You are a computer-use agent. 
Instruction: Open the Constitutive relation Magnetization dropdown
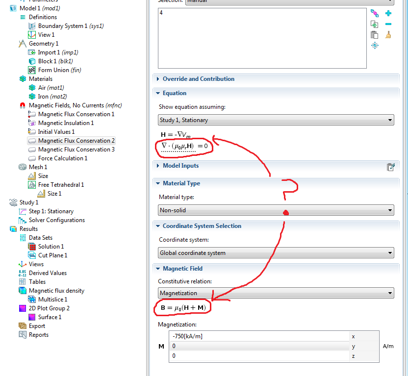[276, 293]
